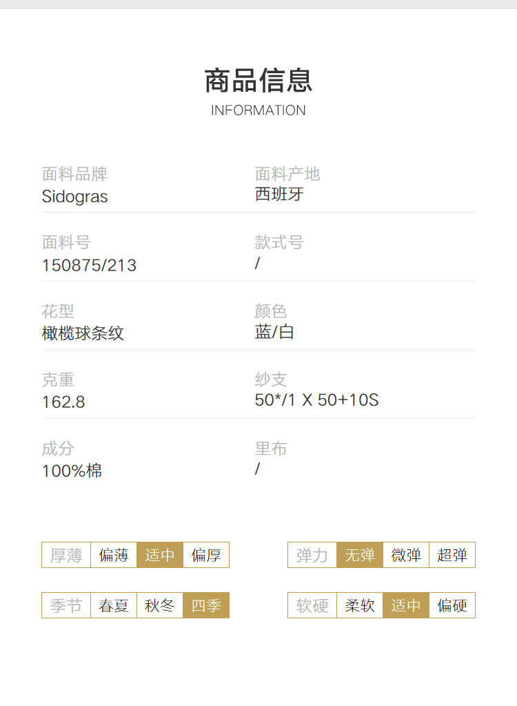
Task: Select 秋冬 season option
Action: click(160, 606)
